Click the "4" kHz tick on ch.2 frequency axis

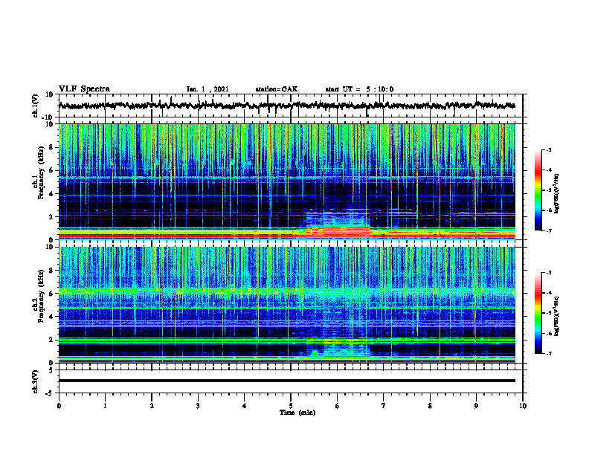point(52,317)
